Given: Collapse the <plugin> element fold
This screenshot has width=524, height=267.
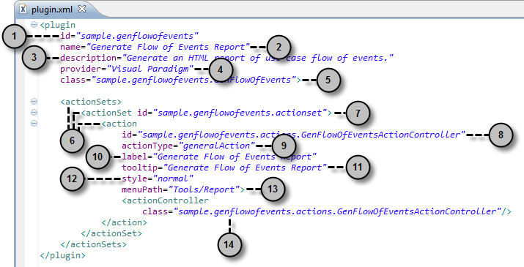Looking at the screenshot, I should click(34, 25).
